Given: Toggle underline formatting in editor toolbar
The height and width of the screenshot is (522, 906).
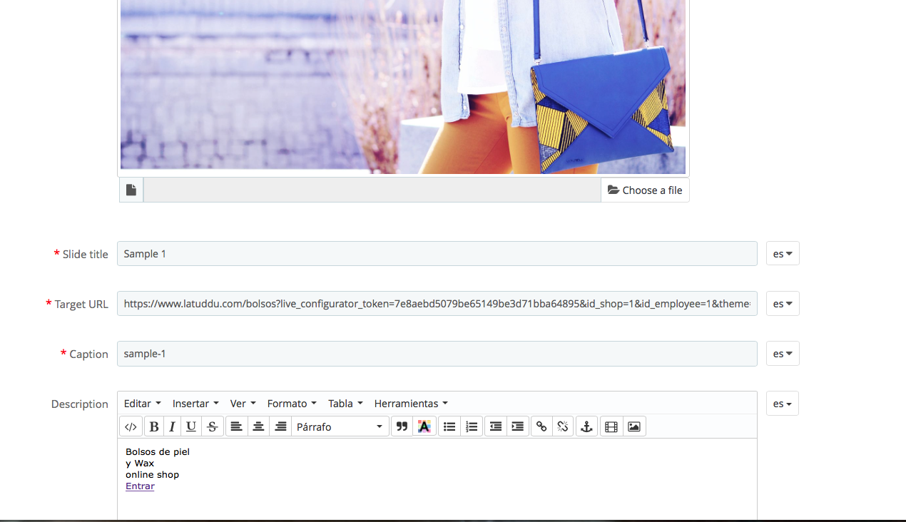Looking at the screenshot, I should click(190, 426).
